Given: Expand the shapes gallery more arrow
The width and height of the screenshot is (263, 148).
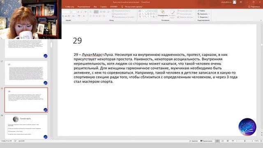Looking at the screenshot, I should click(156, 17).
